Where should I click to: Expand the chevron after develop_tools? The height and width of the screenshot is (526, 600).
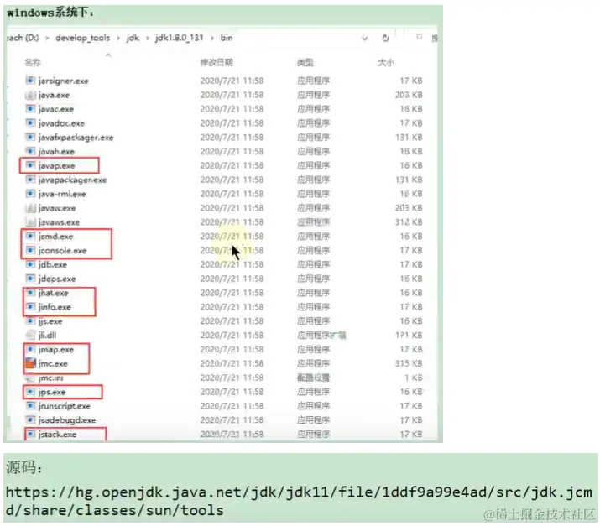point(118,38)
